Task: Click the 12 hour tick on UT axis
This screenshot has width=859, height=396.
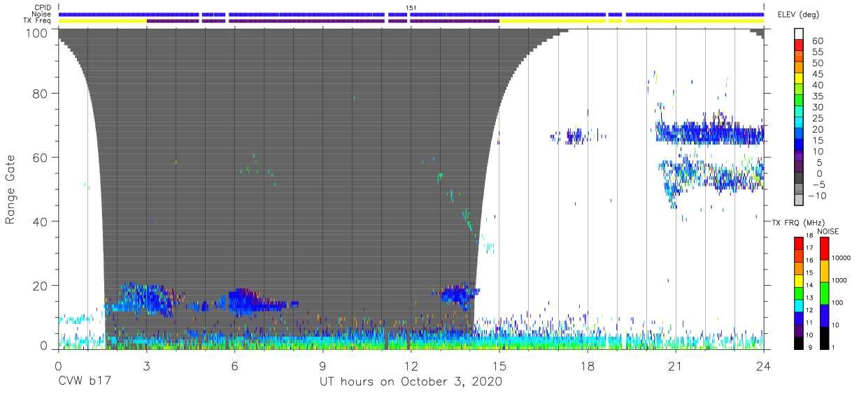Action: pyautogui.click(x=411, y=366)
